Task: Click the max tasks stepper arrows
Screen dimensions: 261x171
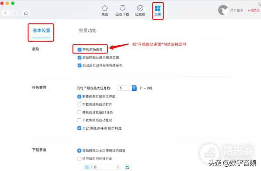Action: click(x=134, y=88)
